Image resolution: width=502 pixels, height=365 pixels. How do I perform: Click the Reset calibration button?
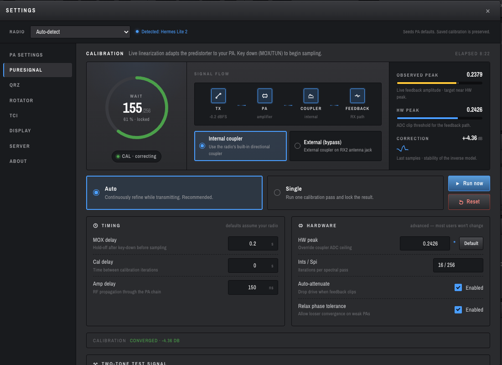[469, 202]
